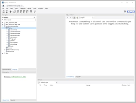The image size is (136, 103).
Task: Get help for current caret position
Action: (x=74, y=18)
